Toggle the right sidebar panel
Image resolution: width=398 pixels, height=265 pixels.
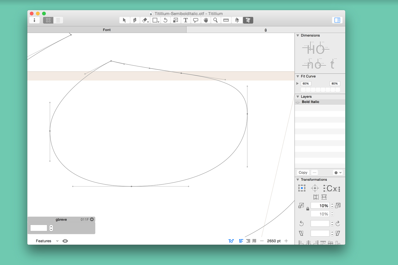coord(337,20)
